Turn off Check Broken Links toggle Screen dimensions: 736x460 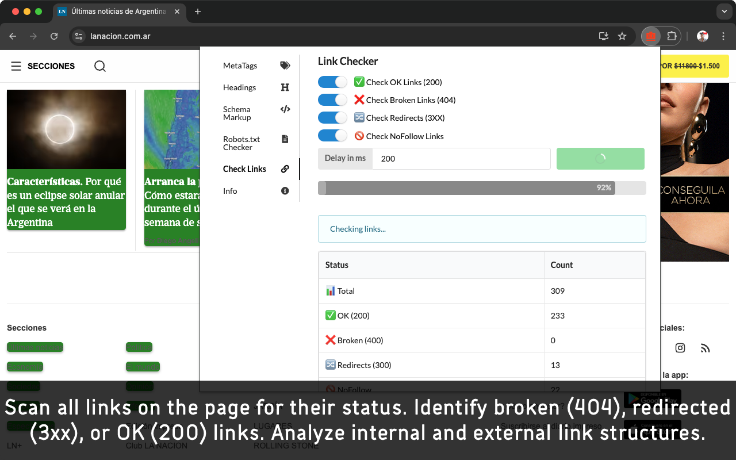point(332,100)
